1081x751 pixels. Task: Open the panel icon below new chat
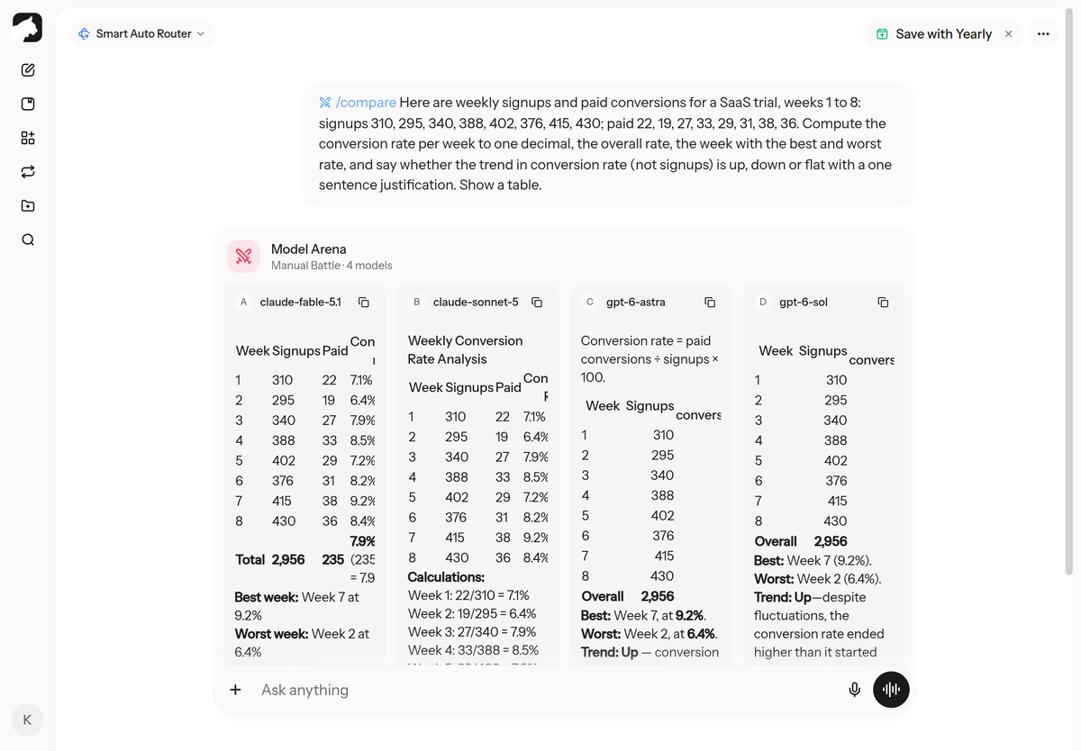click(x=28, y=104)
